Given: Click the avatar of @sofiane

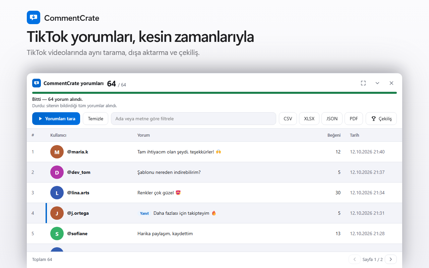Looking at the screenshot, I should point(57,233).
